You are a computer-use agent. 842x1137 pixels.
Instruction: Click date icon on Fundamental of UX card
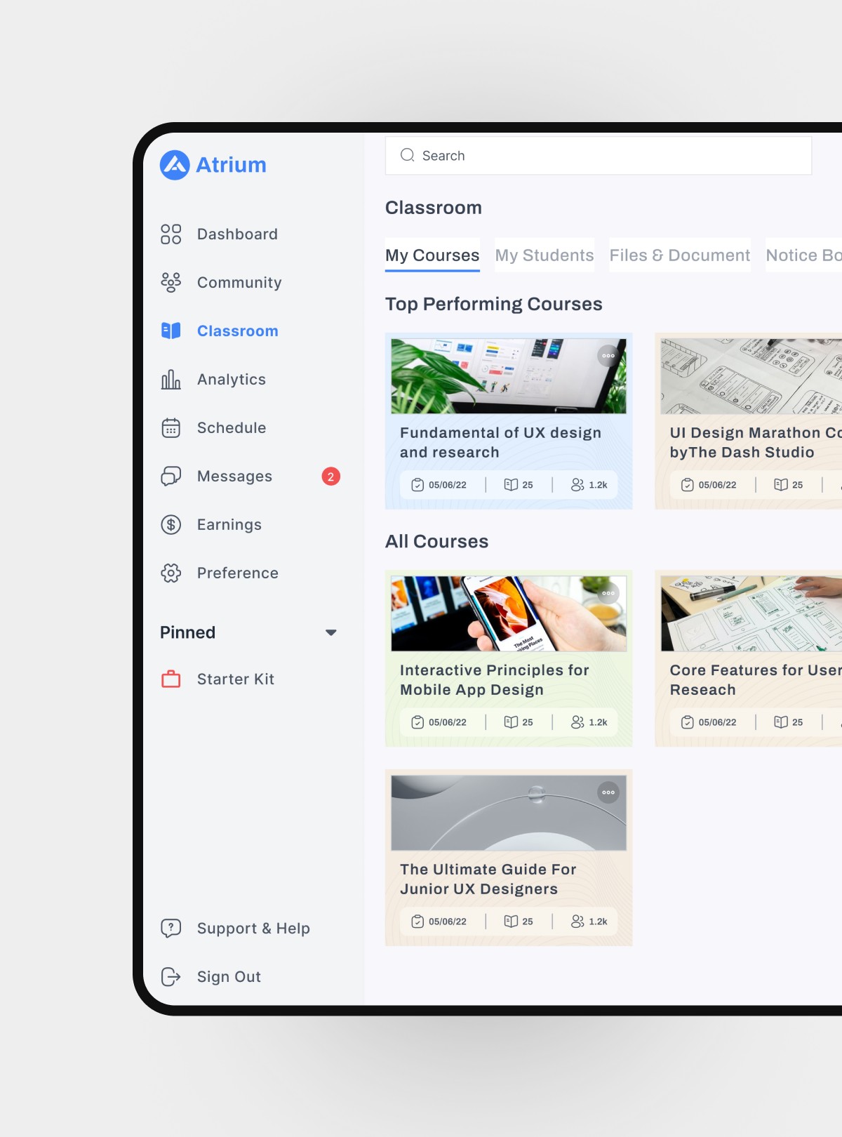pyautogui.click(x=417, y=485)
